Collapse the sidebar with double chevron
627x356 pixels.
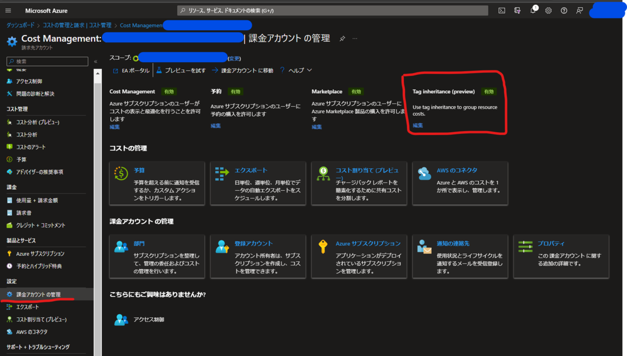pos(96,62)
